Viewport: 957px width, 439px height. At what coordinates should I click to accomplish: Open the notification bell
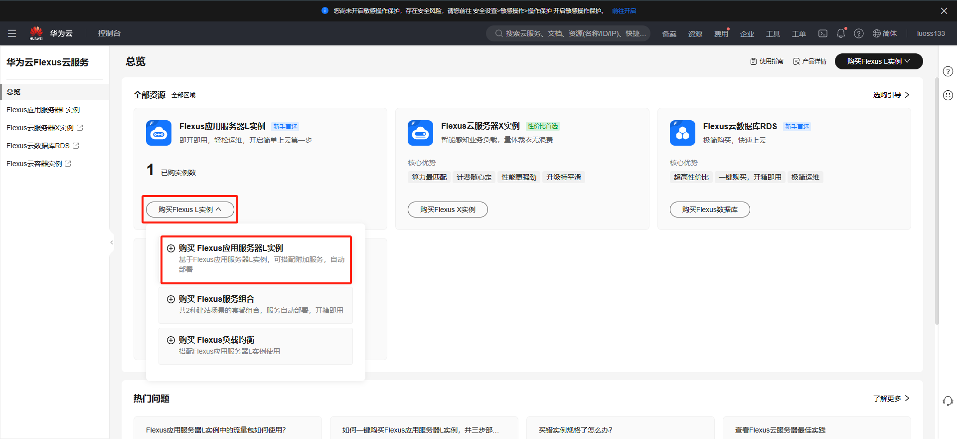point(840,33)
